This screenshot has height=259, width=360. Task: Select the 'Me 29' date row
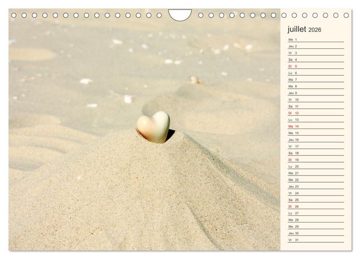316,226
